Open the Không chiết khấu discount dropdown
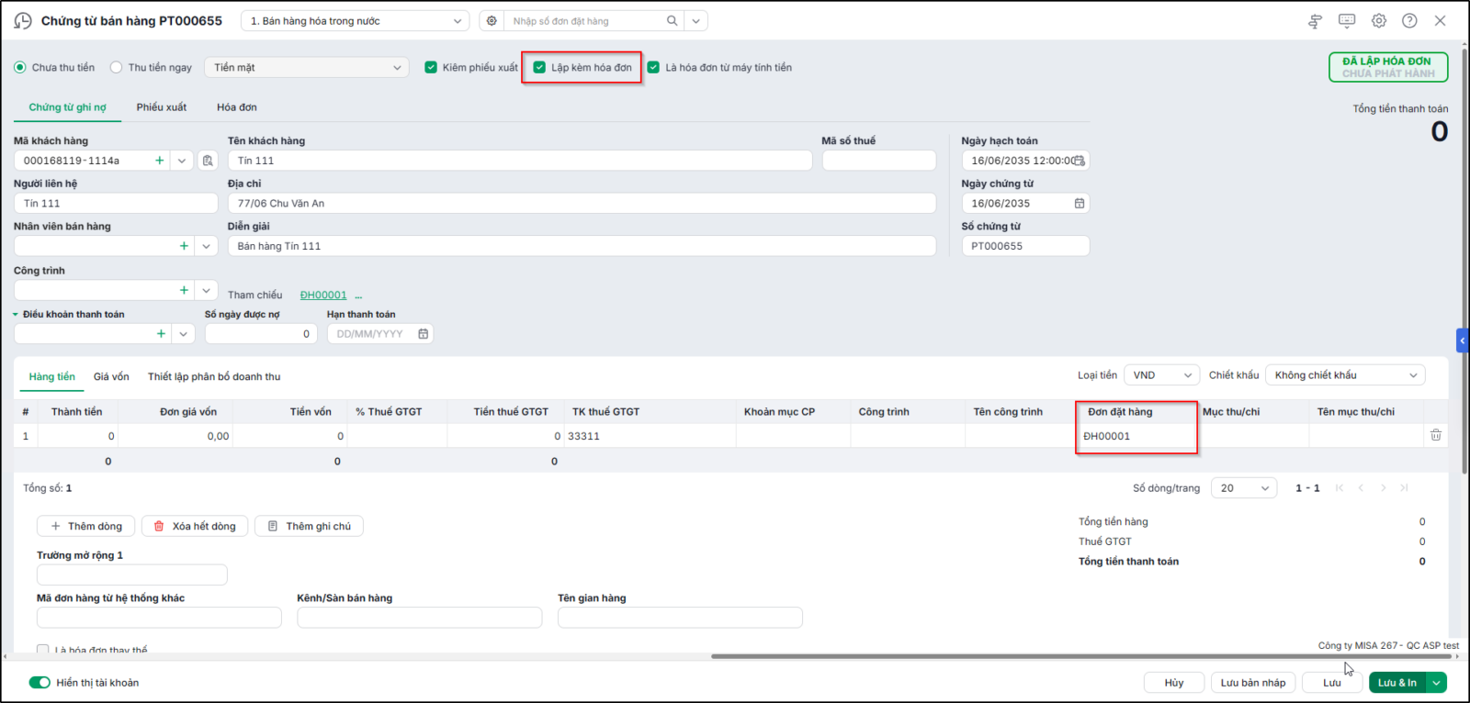The image size is (1470, 703). (1345, 375)
